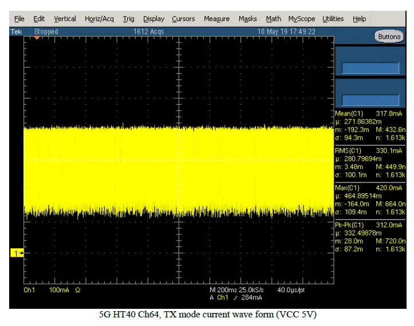414x326 pixels.
Task: Select the Pk-Pk(C1) measurement readout
Action: coord(370,225)
